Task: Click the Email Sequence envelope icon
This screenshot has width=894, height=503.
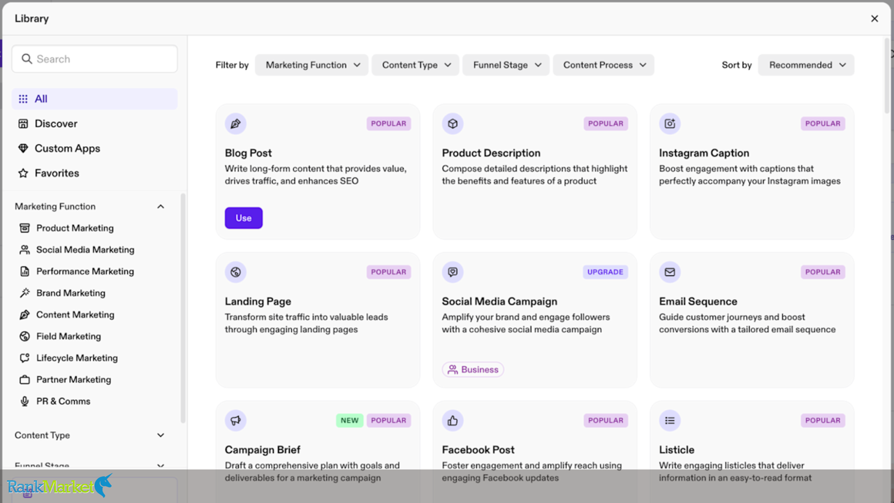Action: pos(670,272)
